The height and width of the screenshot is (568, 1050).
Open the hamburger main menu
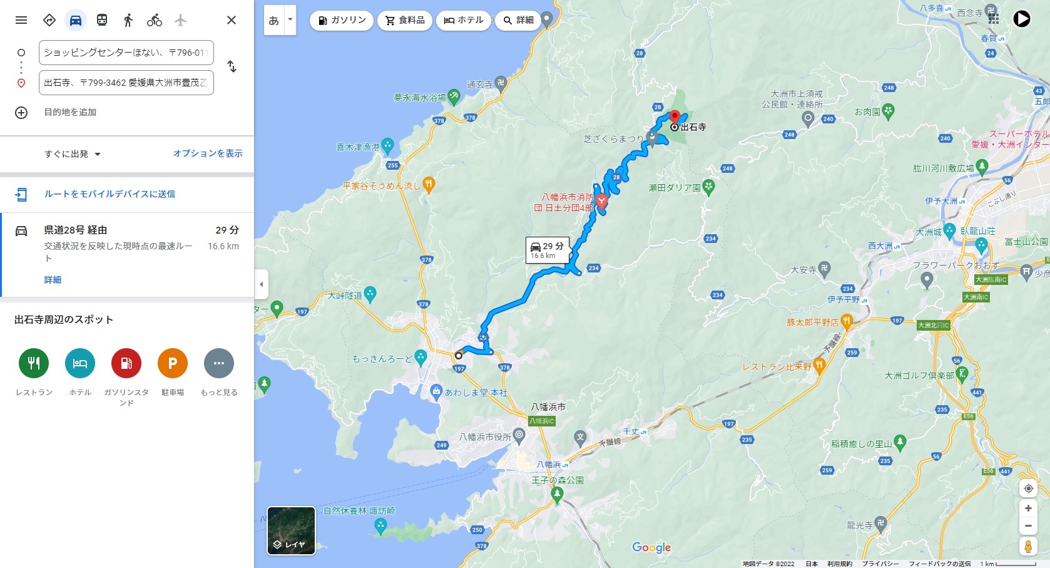coord(21,20)
